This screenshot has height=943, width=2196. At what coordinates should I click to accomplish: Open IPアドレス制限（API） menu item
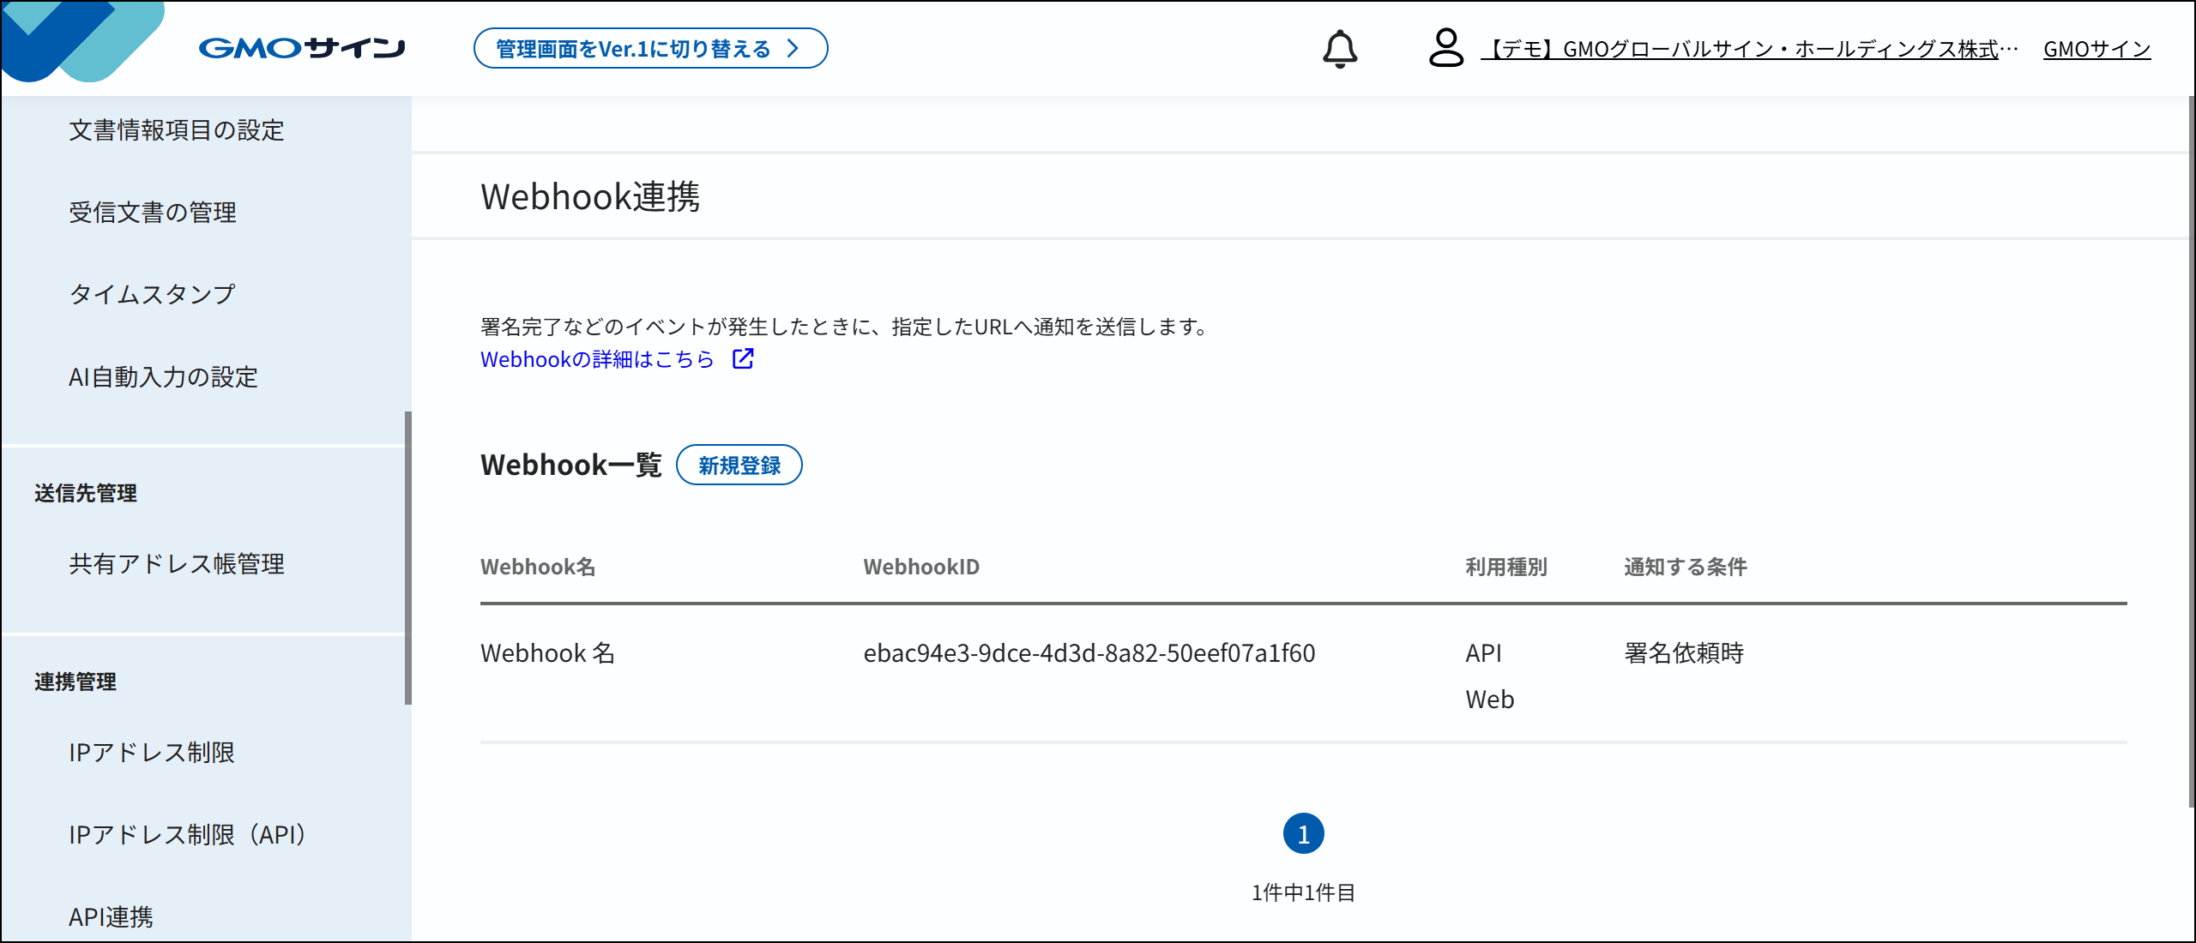click(188, 835)
